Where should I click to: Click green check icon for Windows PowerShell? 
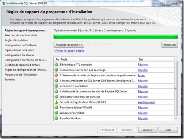(56, 113)
